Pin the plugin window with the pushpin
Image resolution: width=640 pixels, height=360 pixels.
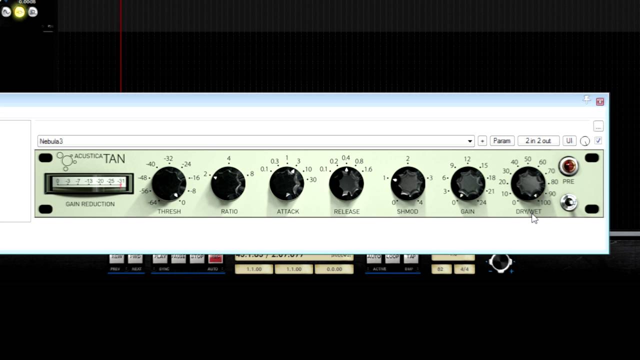(x=586, y=100)
